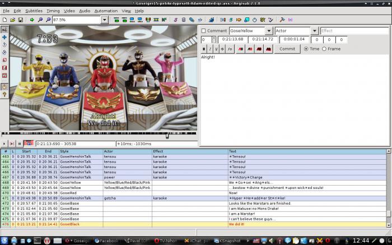Snap subtitle start to video
Viewport: 392px width, 245px height.
click(x=132, y=20)
